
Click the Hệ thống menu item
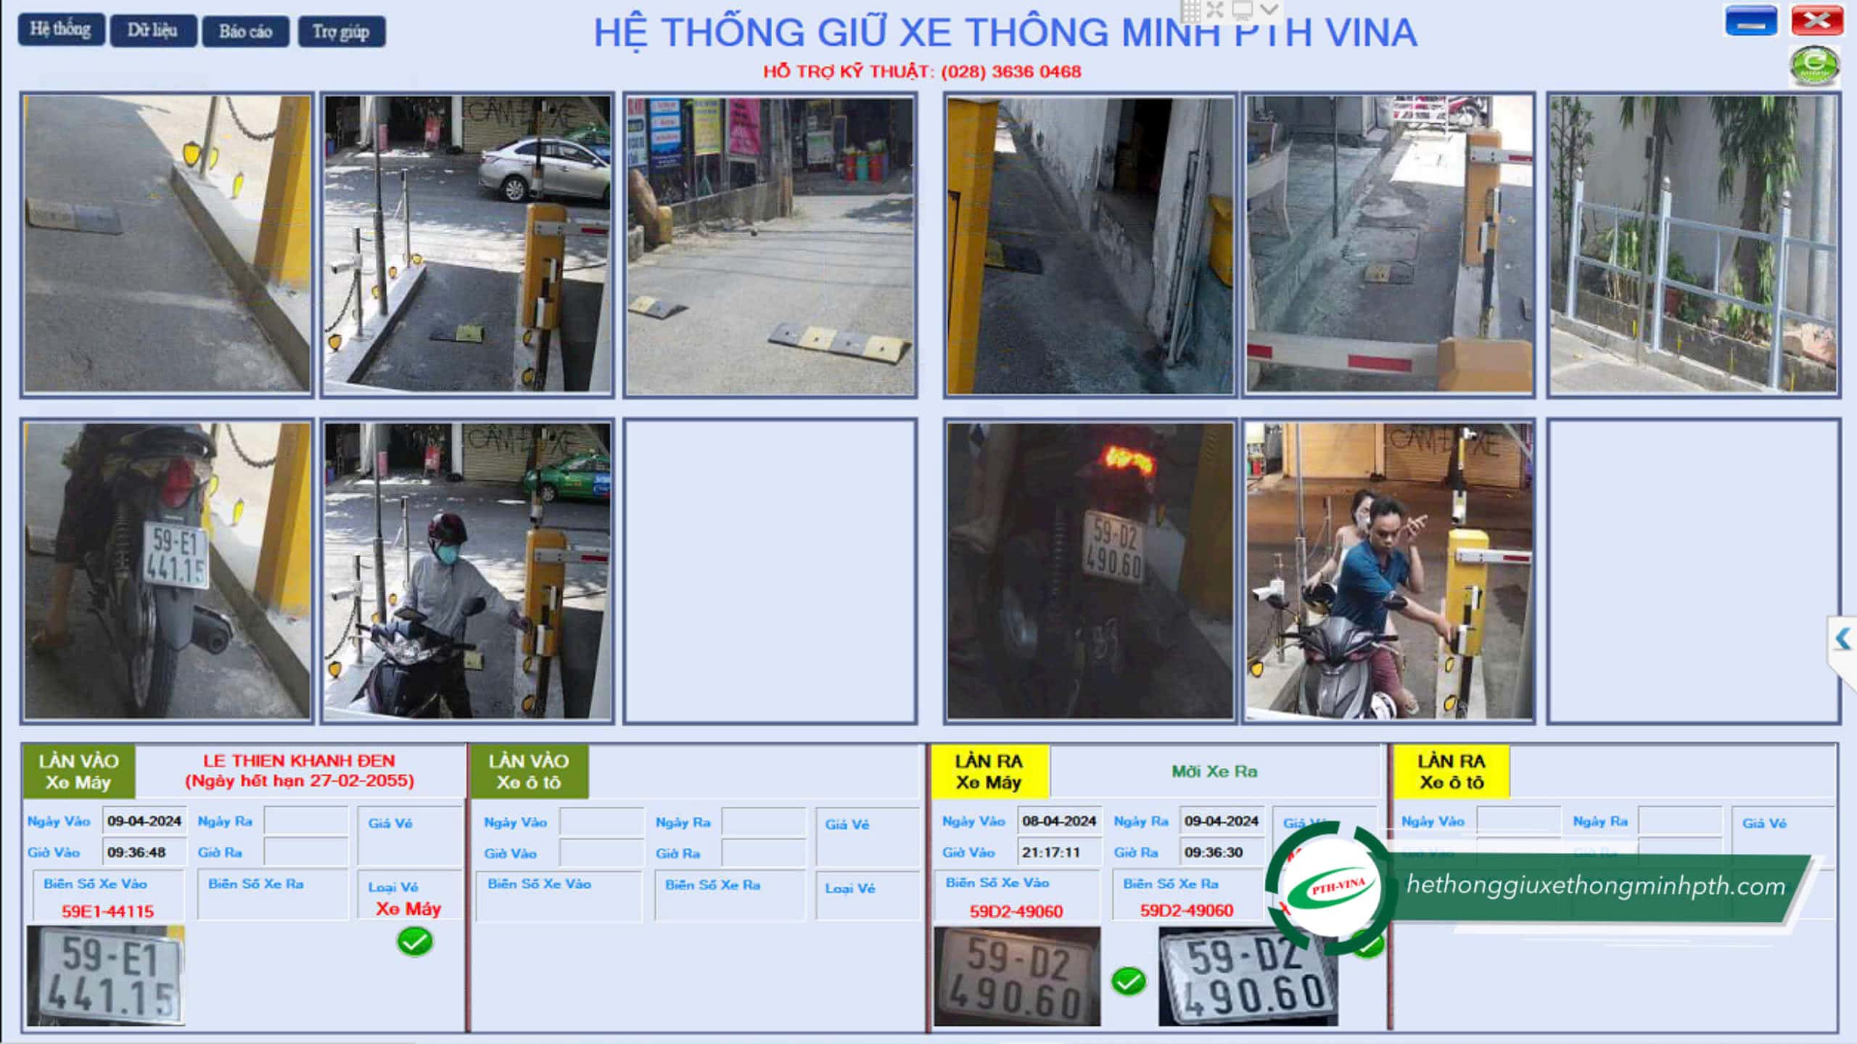(x=60, y=30)
